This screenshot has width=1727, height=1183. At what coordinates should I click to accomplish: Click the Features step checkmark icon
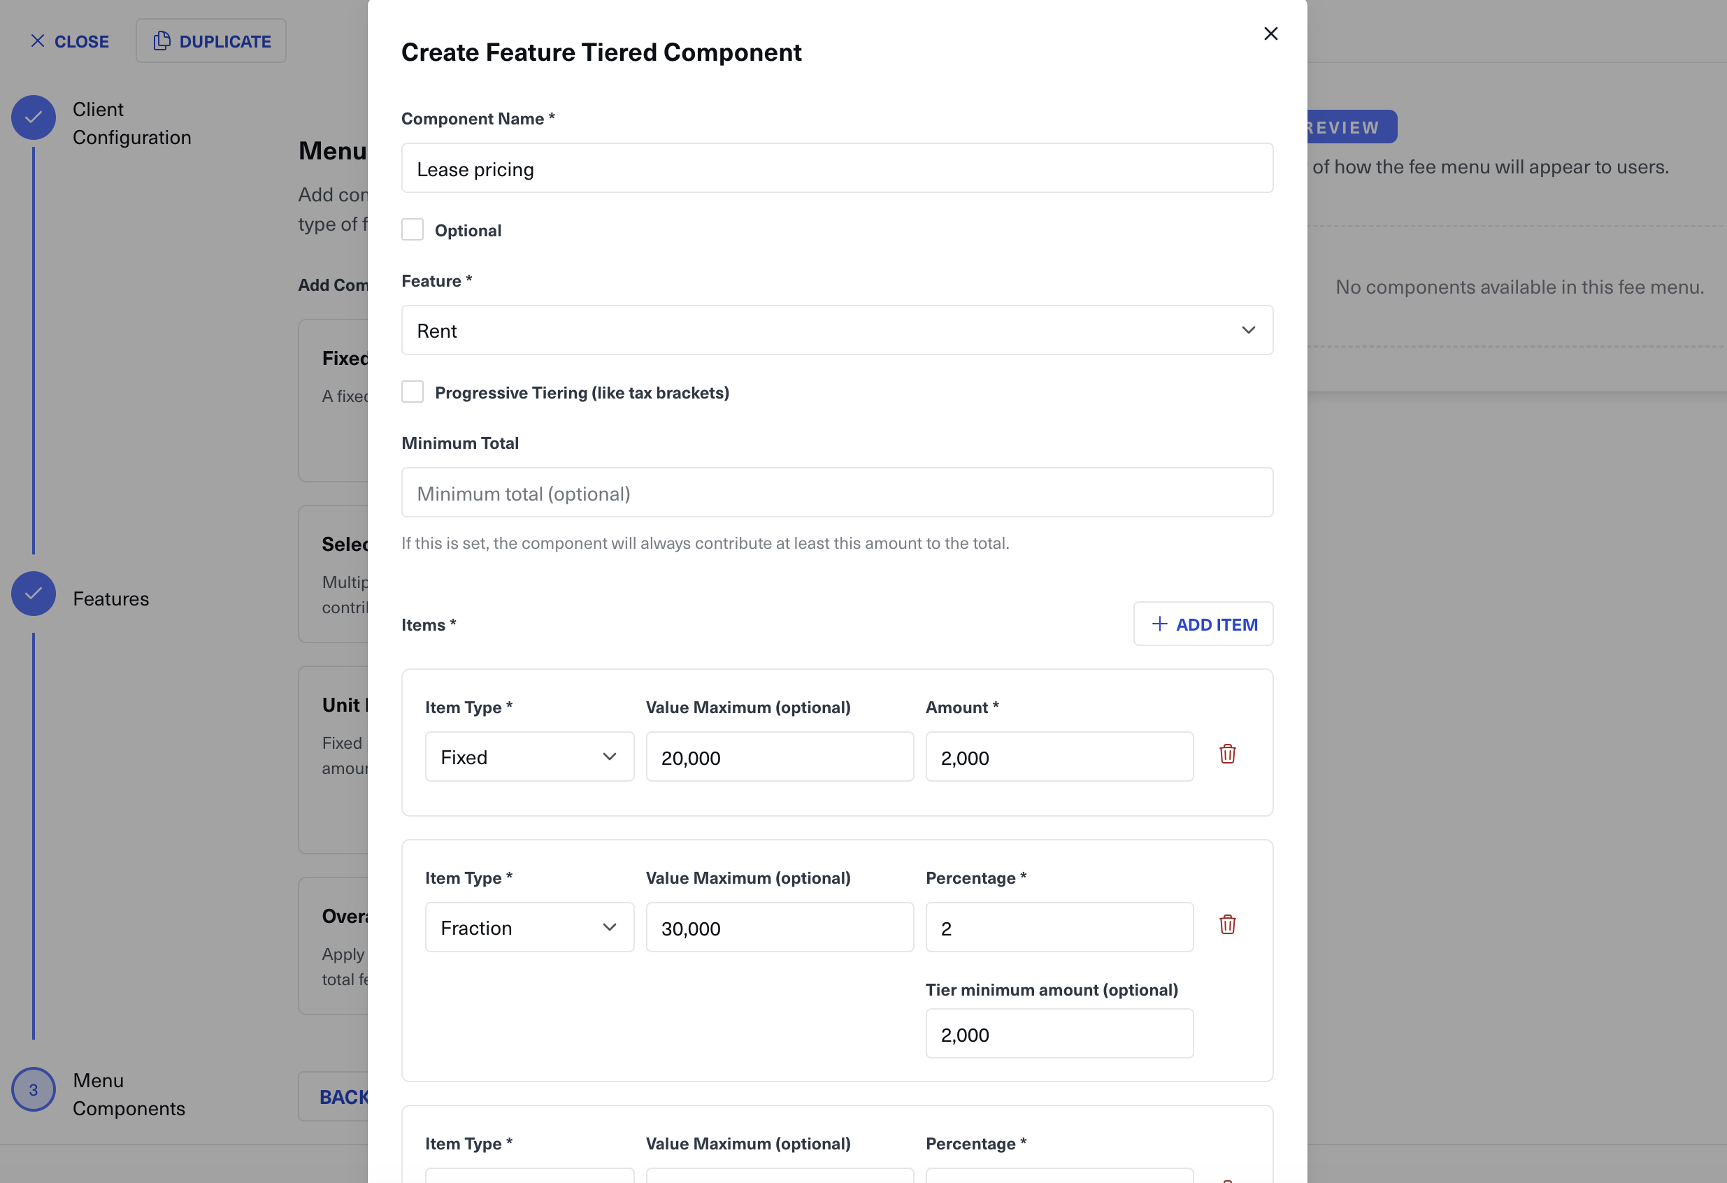tap(34, 593)
